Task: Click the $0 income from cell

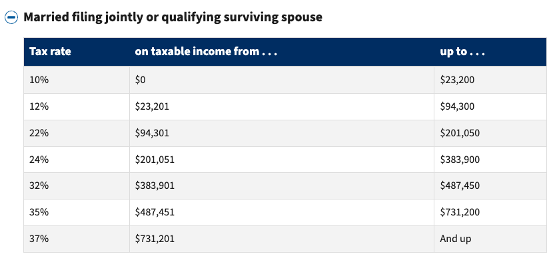Action: point(141,80)
